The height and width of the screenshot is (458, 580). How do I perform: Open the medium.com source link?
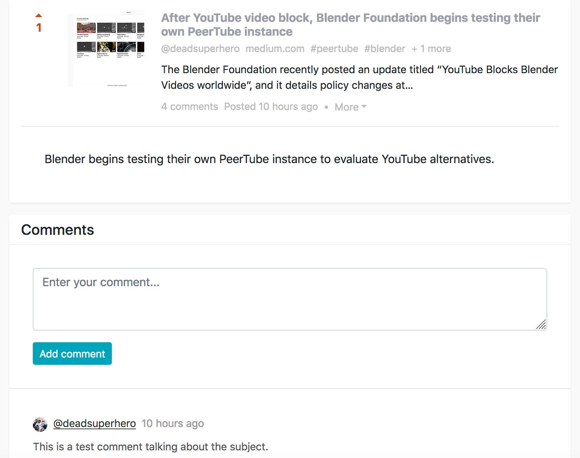click(x=275, y=49)
